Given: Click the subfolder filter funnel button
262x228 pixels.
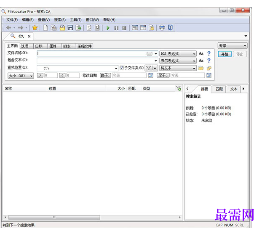Looking at the screenshot, I should coord(149,68).
